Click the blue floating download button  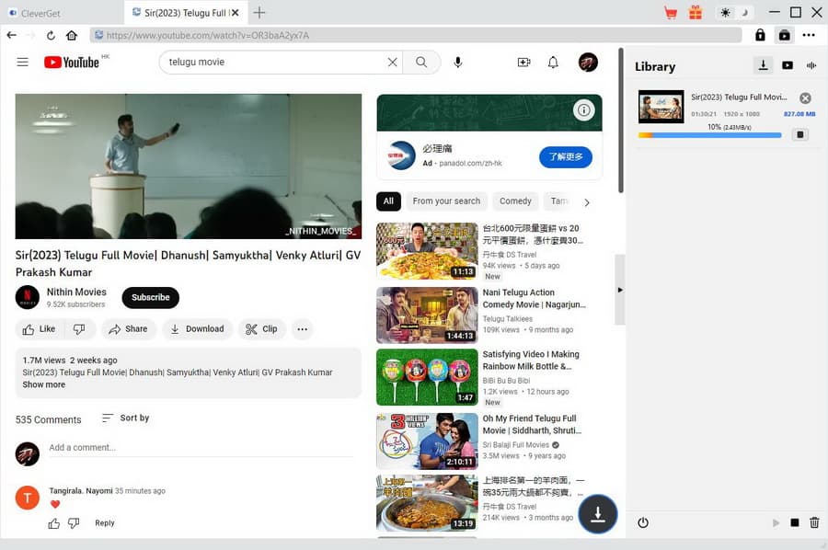click(x=597, y=514)
